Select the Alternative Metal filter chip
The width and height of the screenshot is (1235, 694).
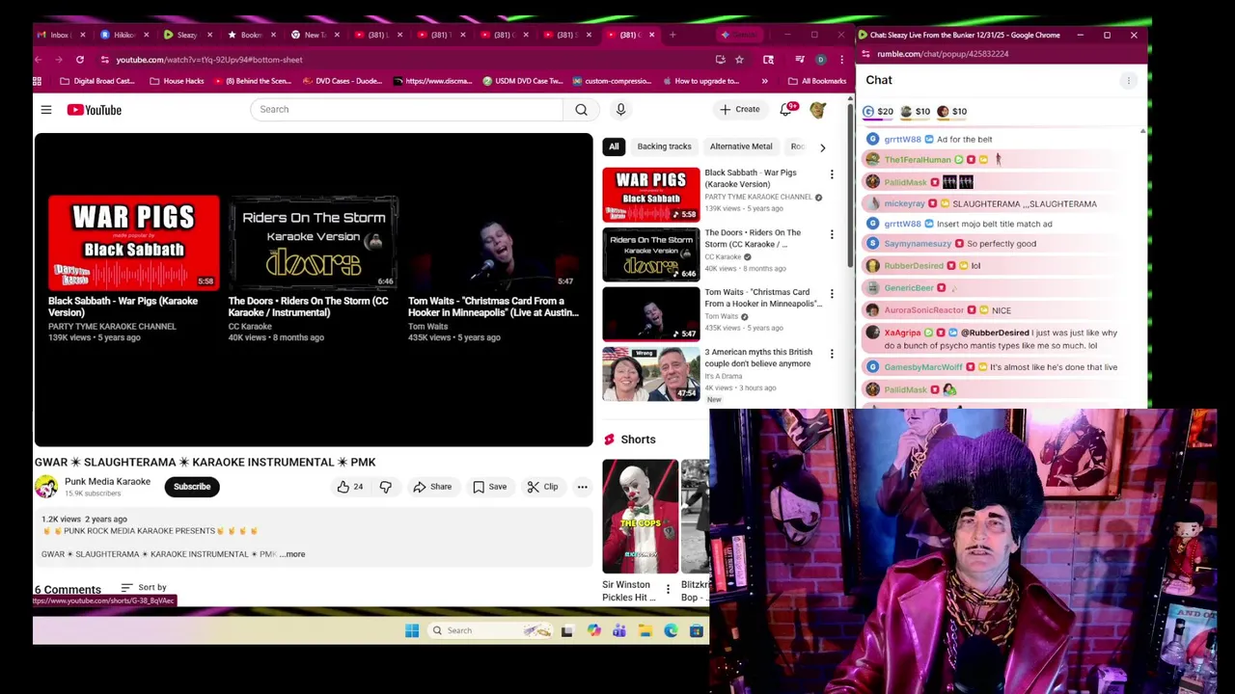tap(741, 147)
